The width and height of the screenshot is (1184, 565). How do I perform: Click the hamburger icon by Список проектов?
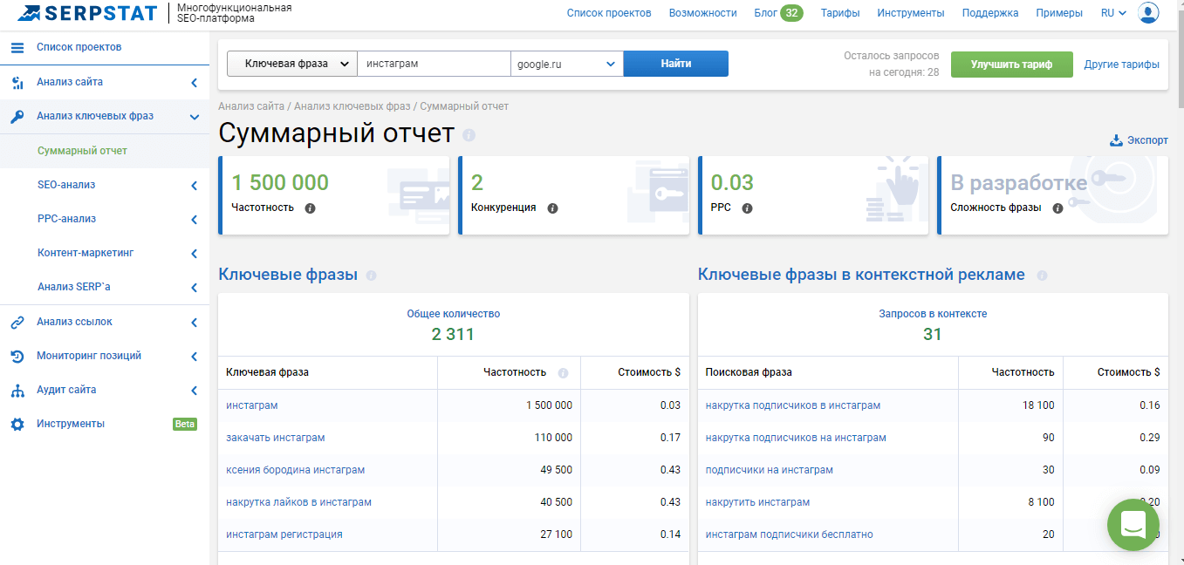point(17,47)
